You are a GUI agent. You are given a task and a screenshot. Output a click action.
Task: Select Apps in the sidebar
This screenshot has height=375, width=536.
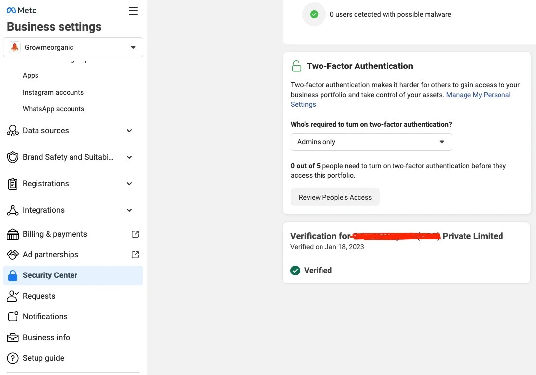(x=31, y=75)
